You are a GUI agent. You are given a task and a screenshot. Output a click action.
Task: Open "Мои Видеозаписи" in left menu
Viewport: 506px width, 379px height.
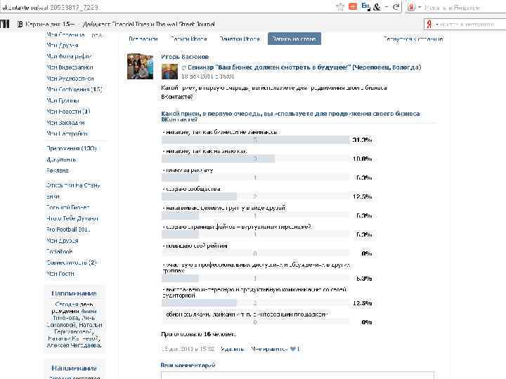70,67
